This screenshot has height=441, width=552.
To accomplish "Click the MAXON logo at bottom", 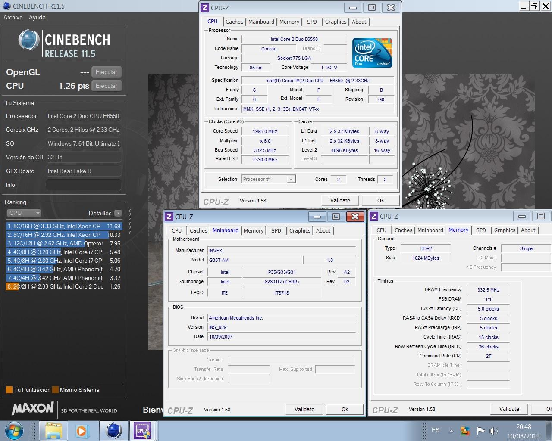I will point(33,409).
